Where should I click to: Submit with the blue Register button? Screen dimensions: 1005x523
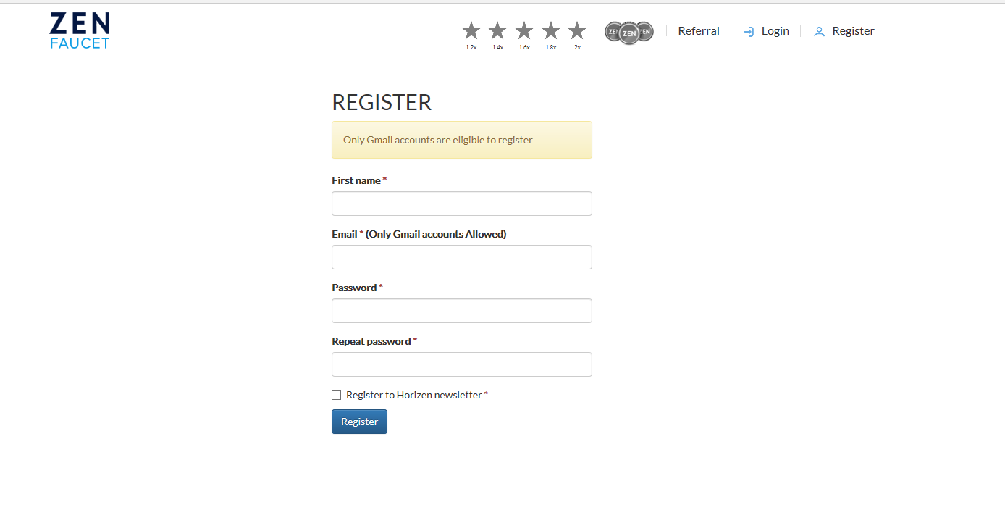[x=359, y=422]
